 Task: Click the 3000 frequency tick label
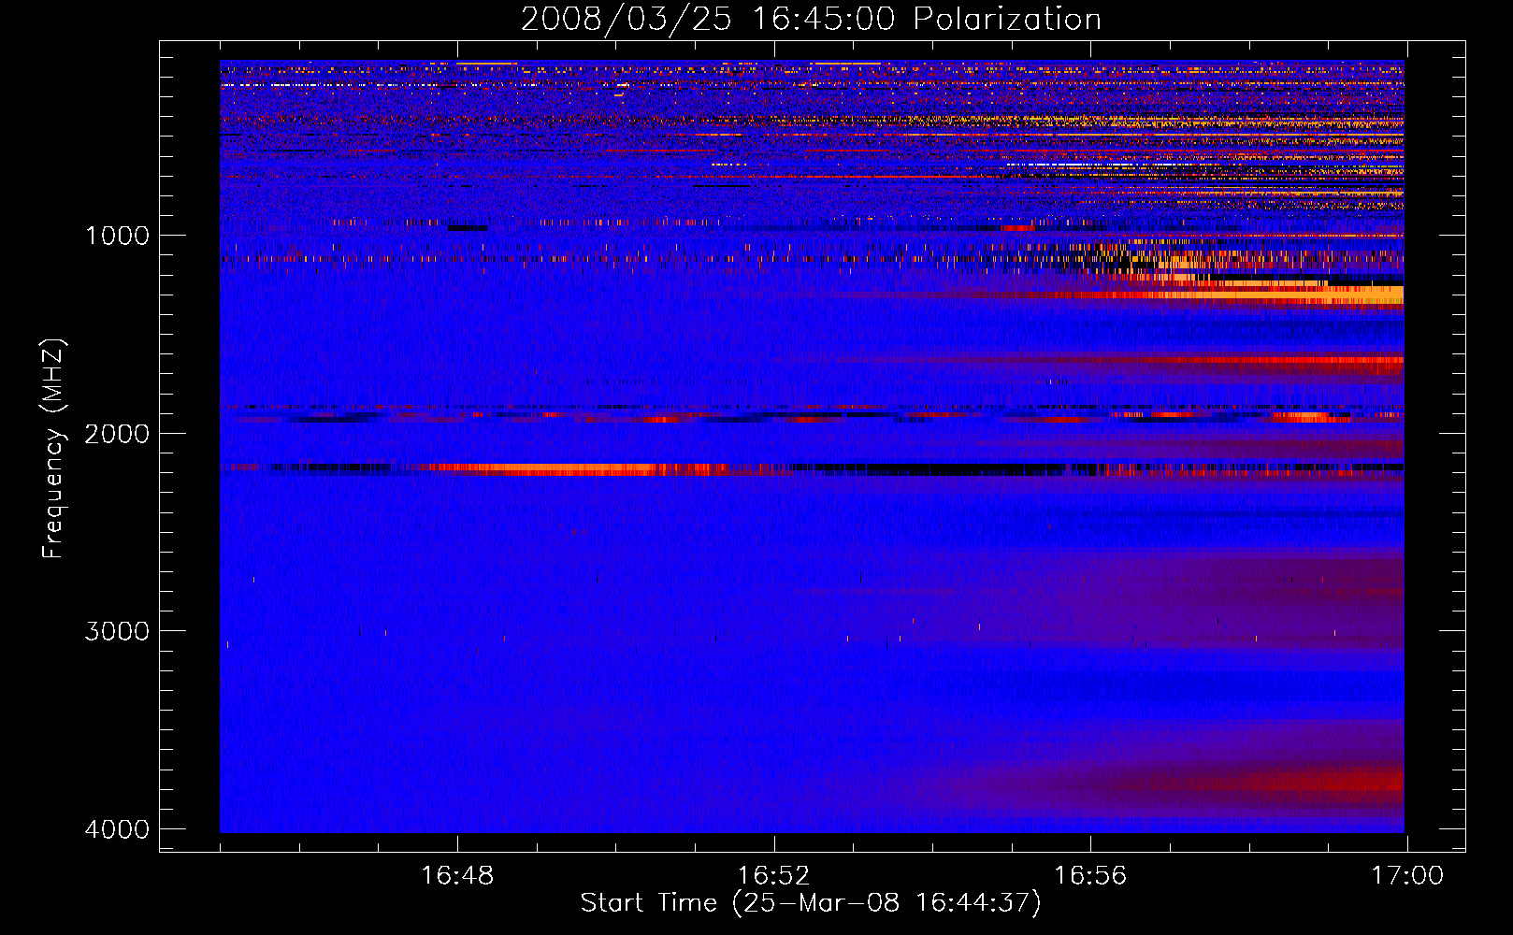pos(117,631)
